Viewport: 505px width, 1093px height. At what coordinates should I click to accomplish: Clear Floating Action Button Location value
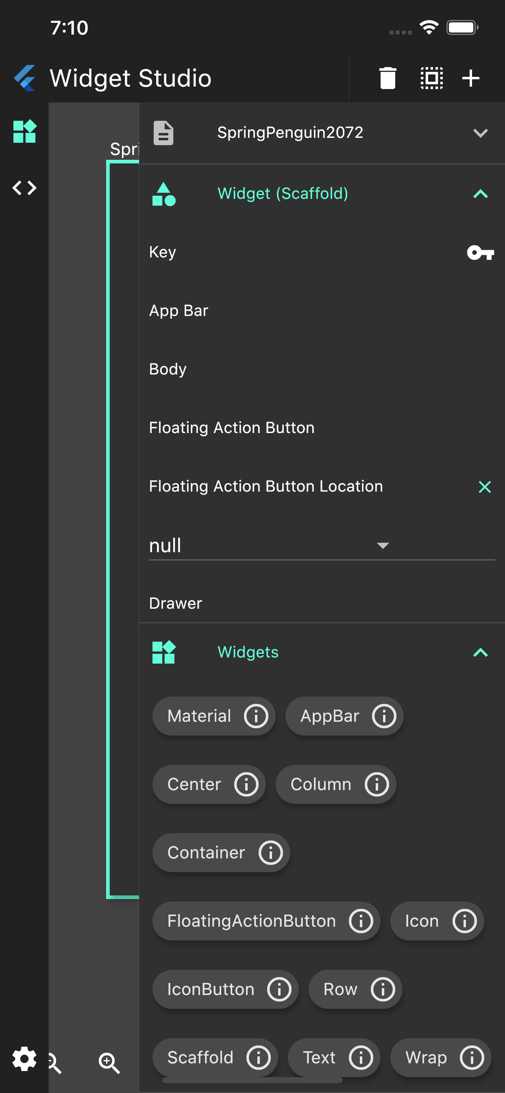pyautogui.click(x=484, y=487)
